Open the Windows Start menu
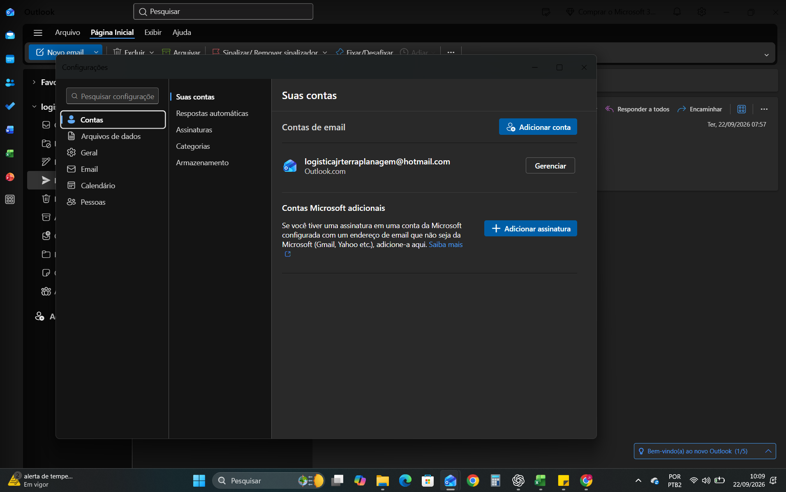The image size is (786, 492). (x=199, y=480)
